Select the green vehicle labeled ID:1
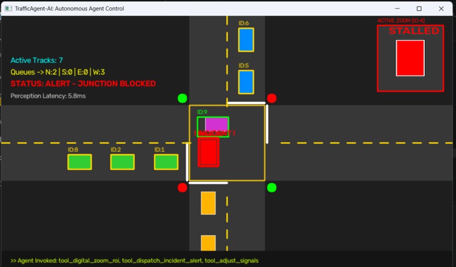 (166, 162)
